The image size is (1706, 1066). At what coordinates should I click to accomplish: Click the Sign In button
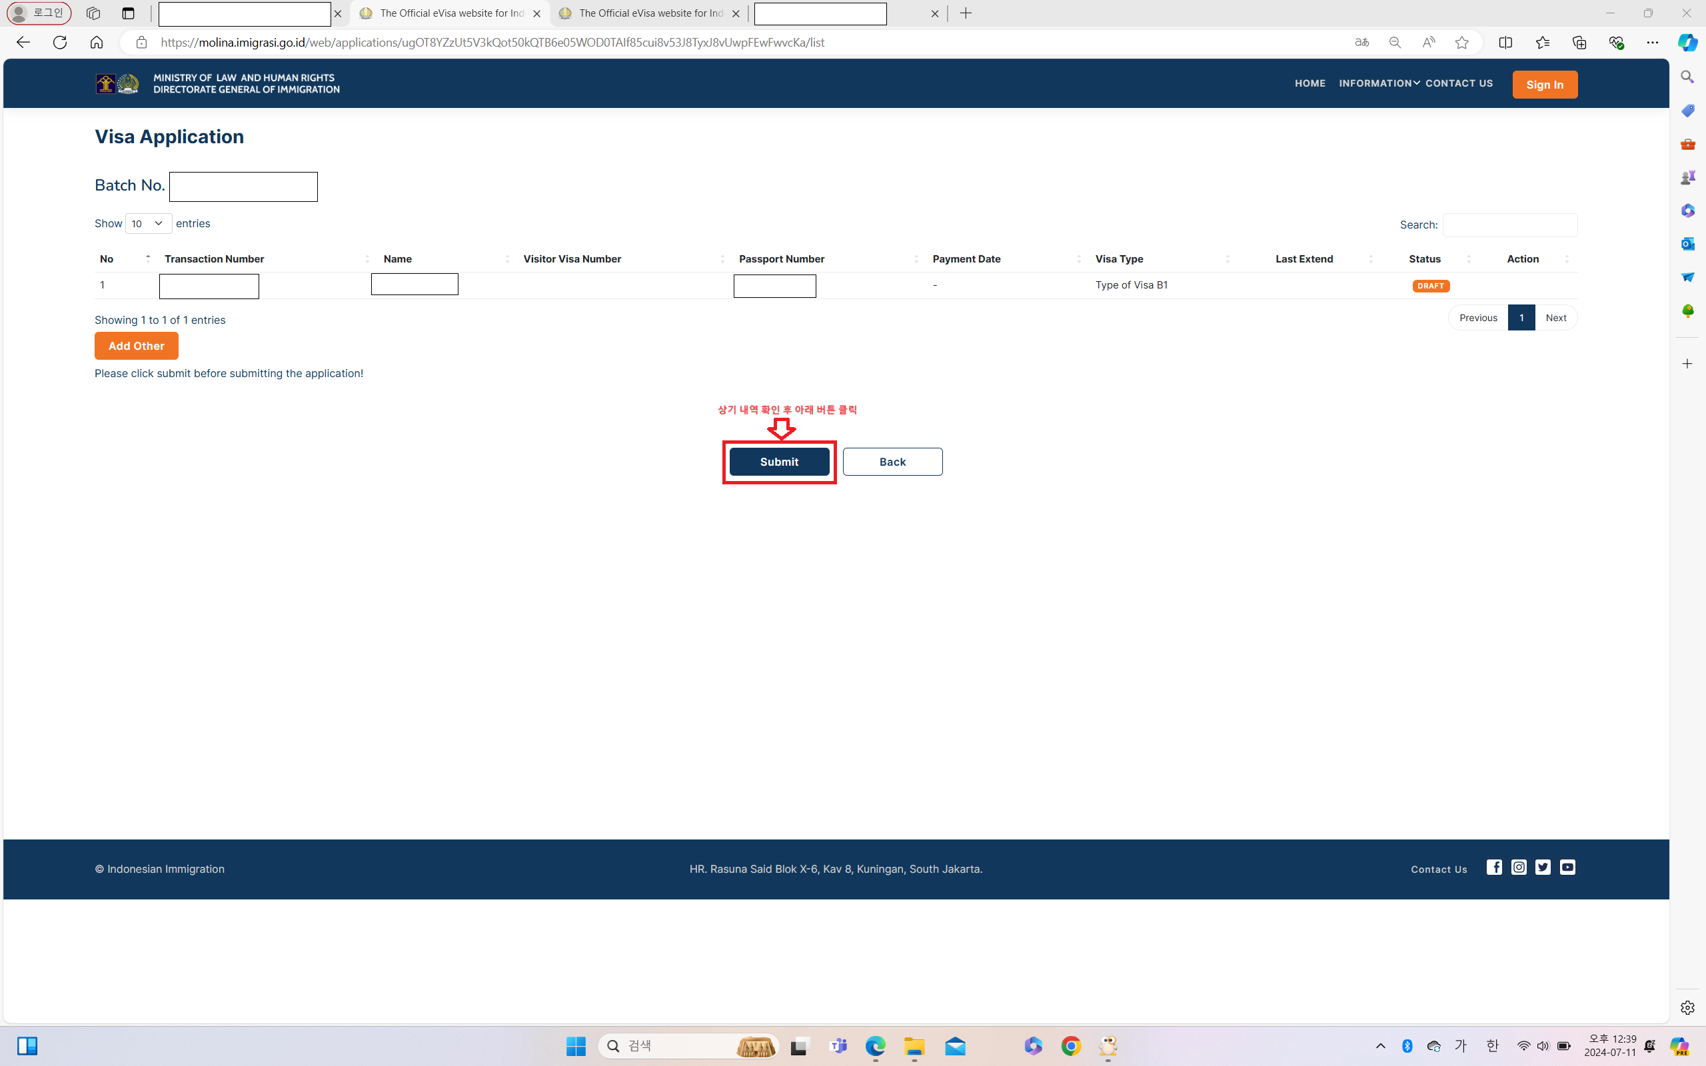point(1545,85)
